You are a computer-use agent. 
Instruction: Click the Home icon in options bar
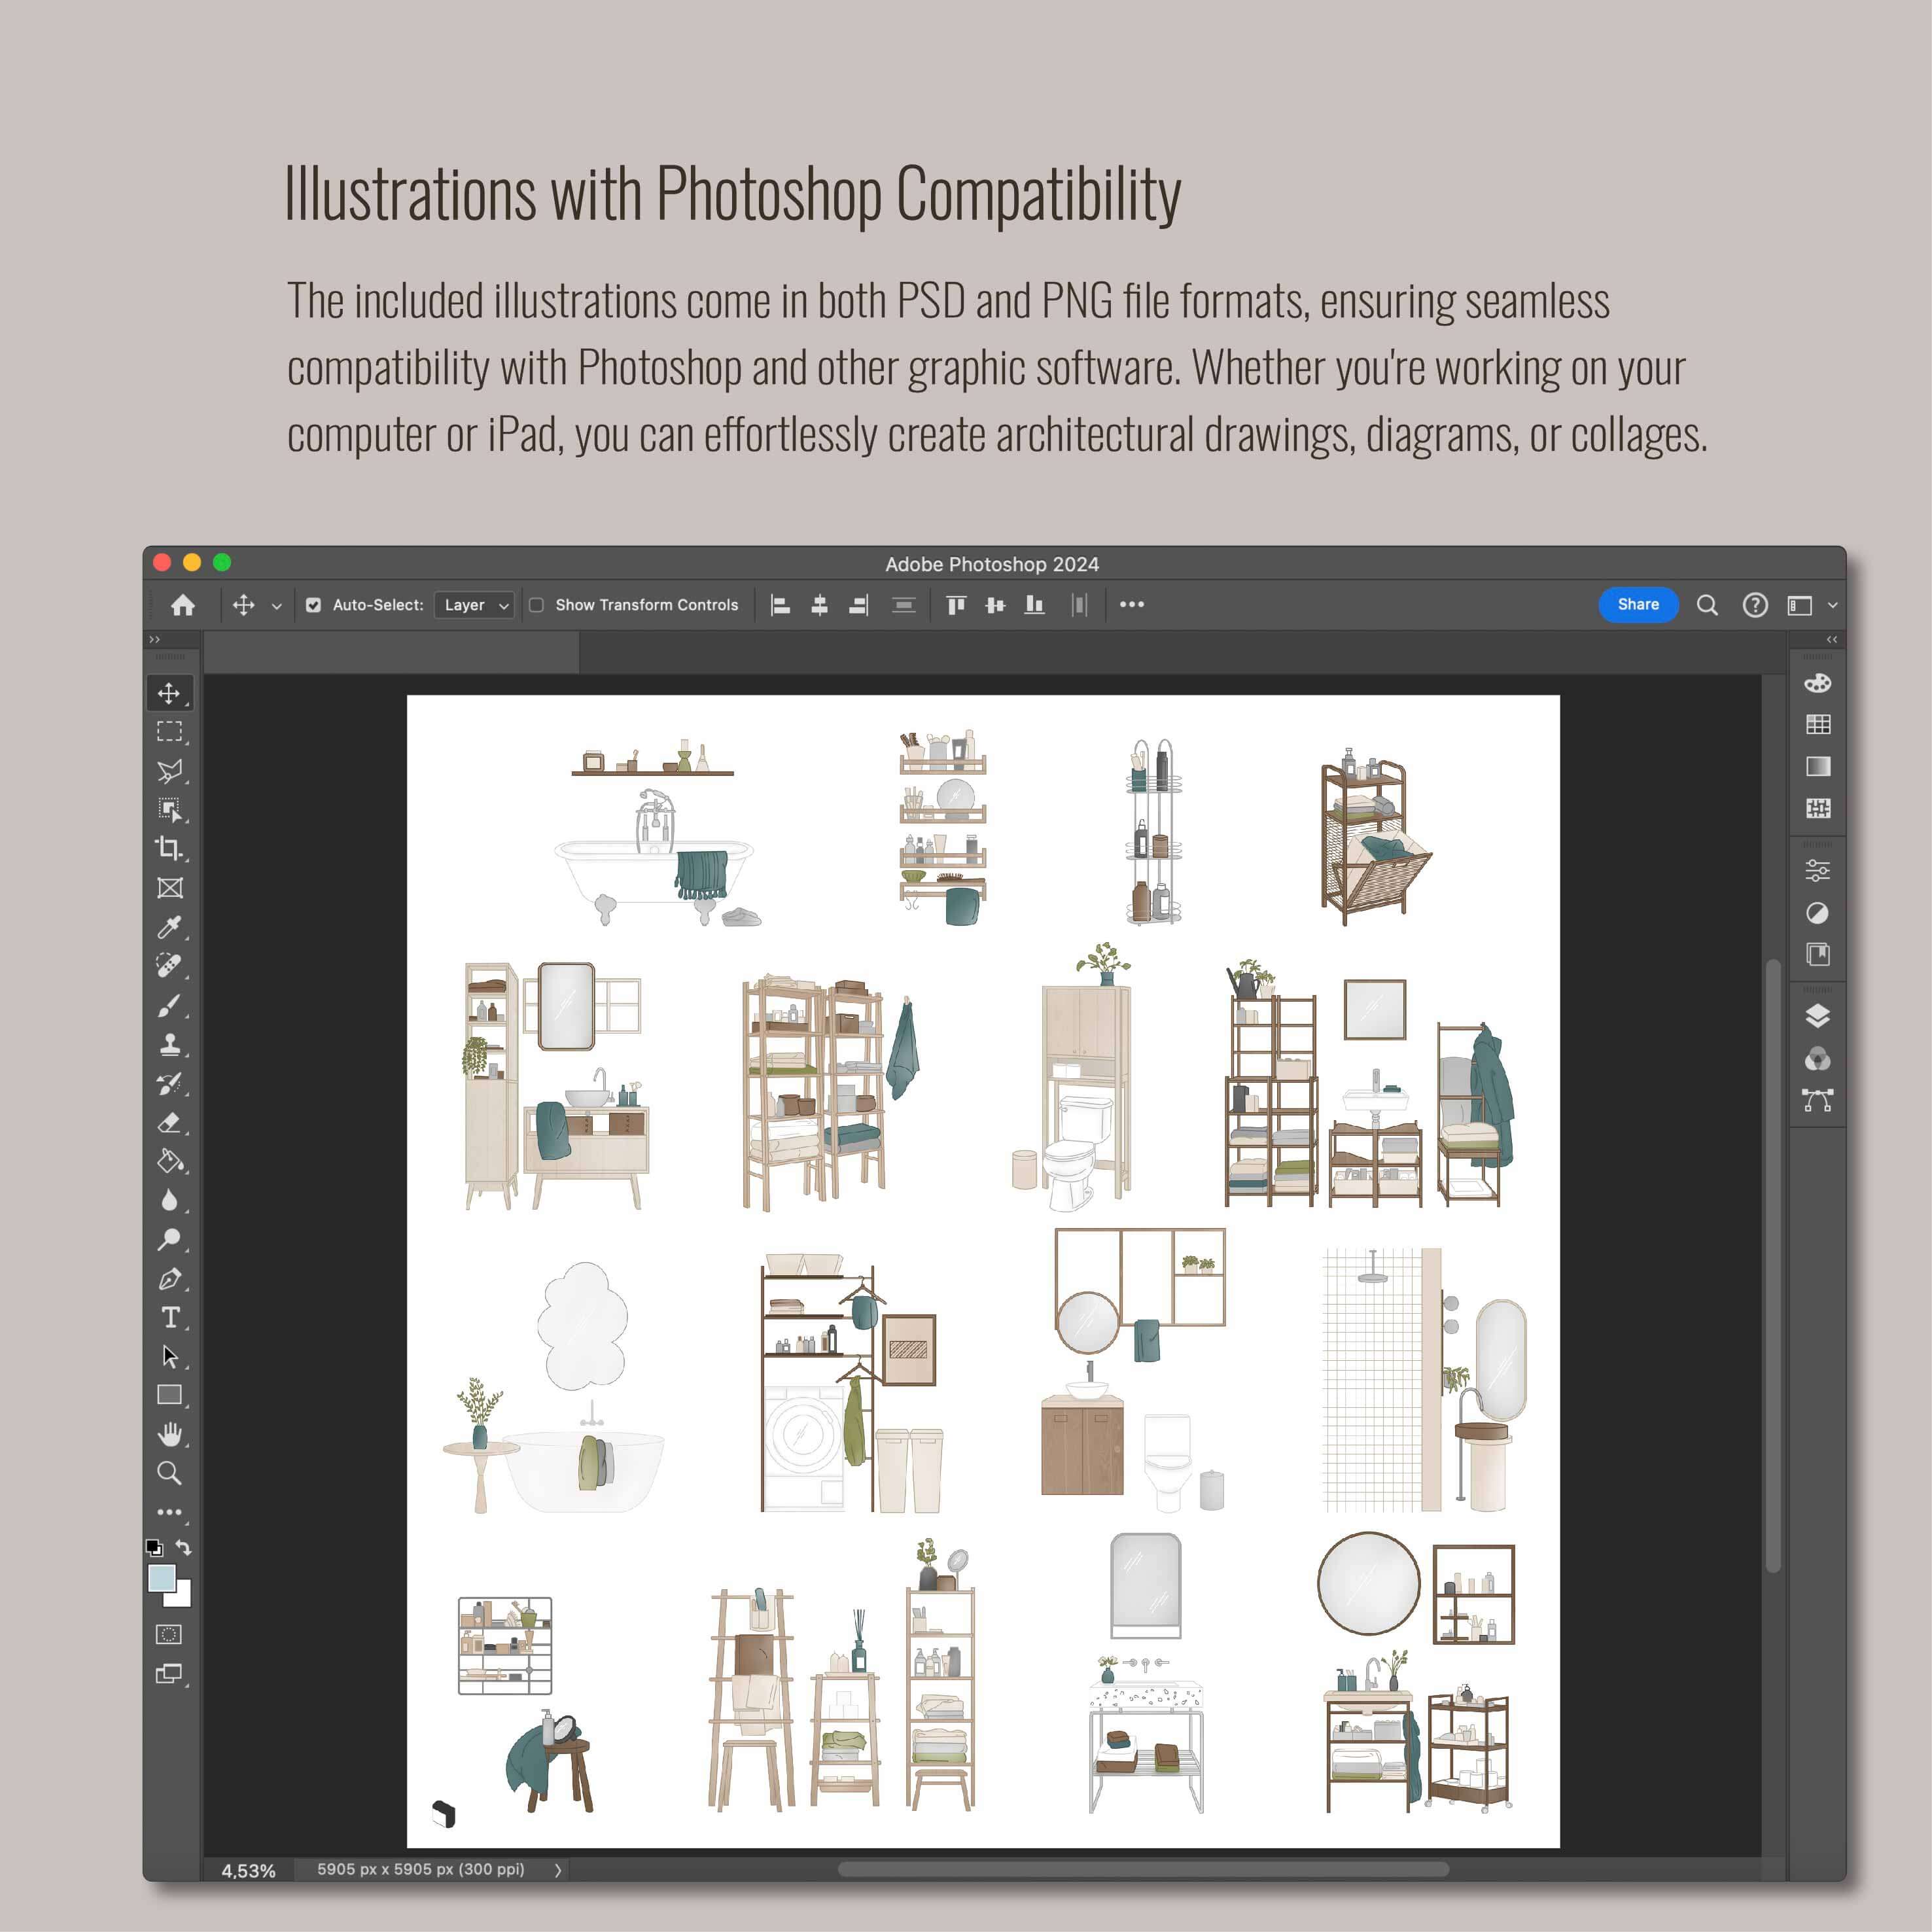coord(183,605)
